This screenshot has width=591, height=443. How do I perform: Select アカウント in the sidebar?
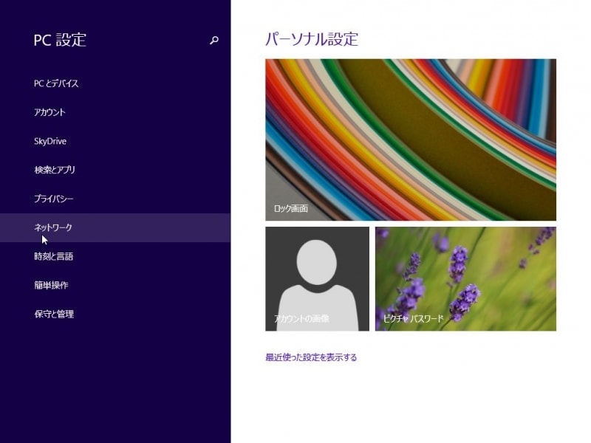(x=49, y=112)
